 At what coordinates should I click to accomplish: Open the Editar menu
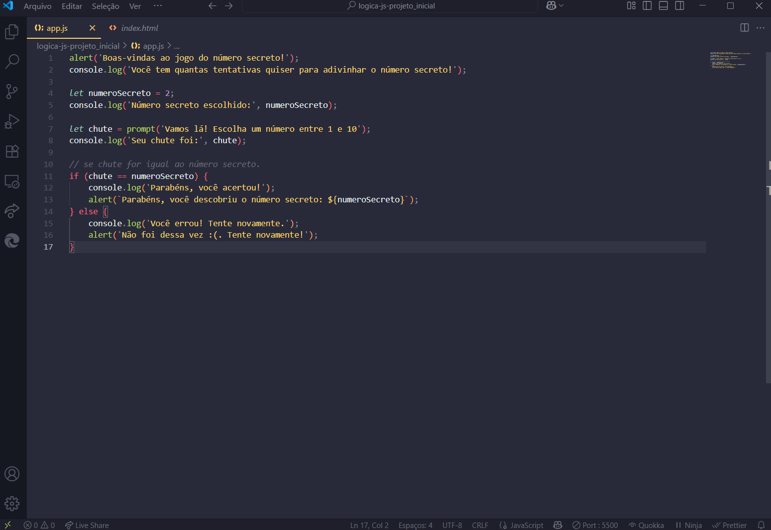pos(72,6)
